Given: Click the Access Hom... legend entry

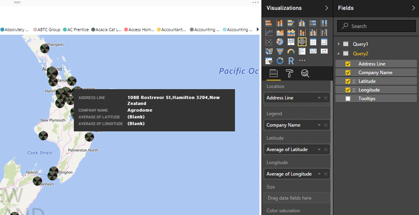Looking at the screenshot, I should (139, 30).
